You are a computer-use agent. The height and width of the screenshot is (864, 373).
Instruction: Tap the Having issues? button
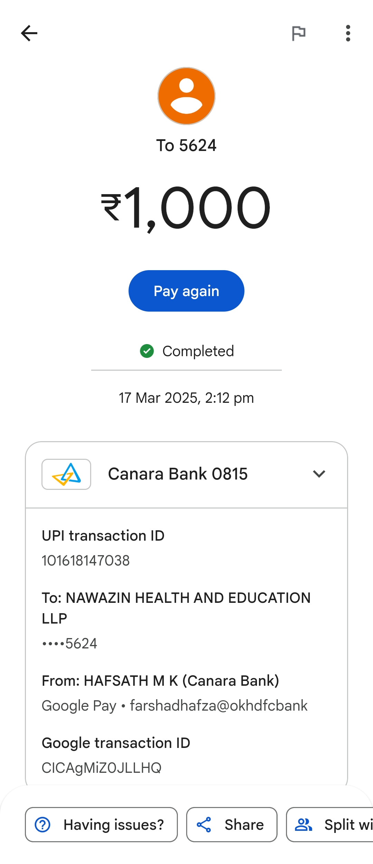pyautogui.click(x=101, y=825)
